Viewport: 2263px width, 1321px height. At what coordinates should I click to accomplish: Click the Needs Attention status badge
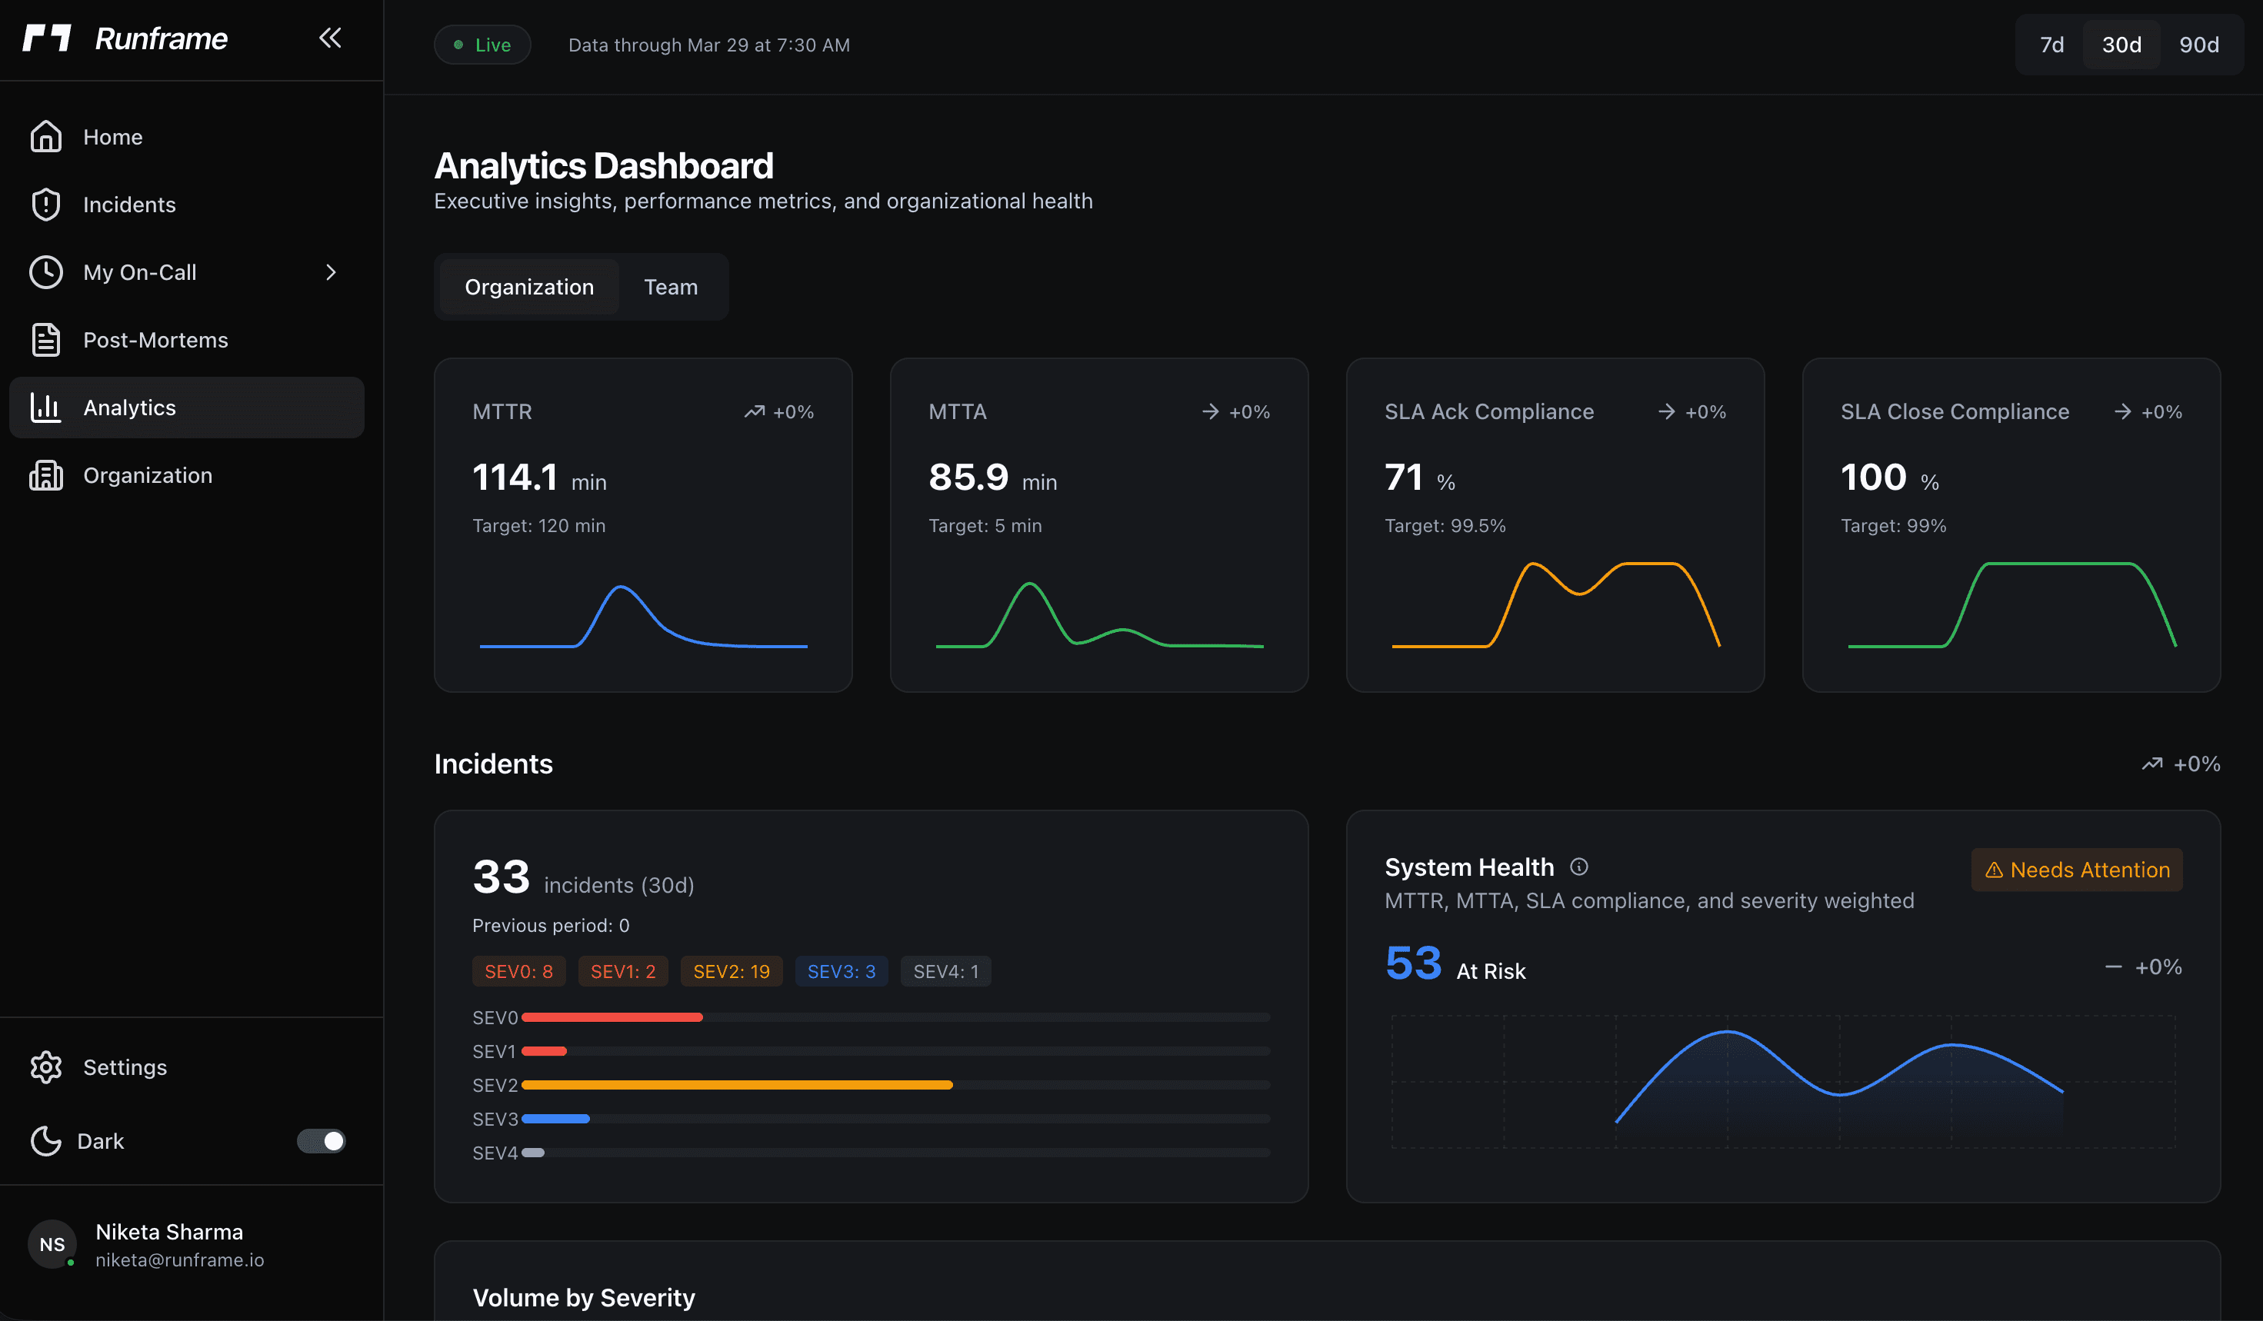2076,870
